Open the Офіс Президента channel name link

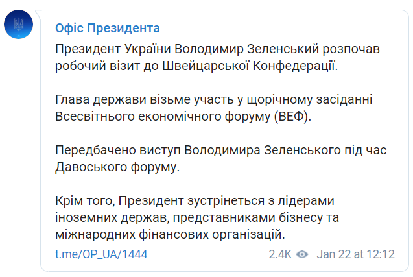point(107,29)
